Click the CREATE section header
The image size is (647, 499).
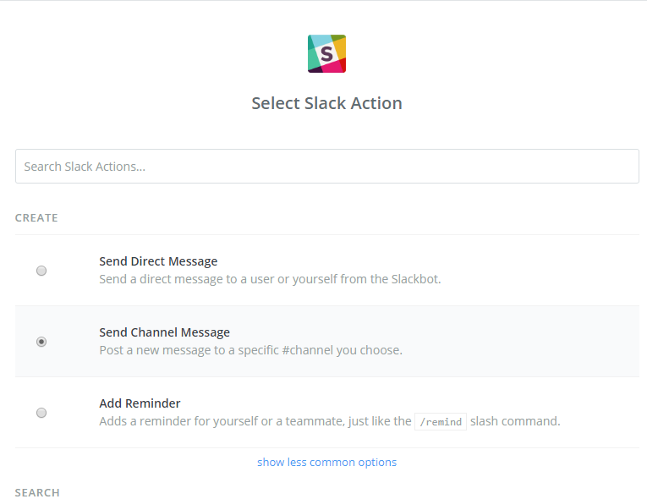36,217
